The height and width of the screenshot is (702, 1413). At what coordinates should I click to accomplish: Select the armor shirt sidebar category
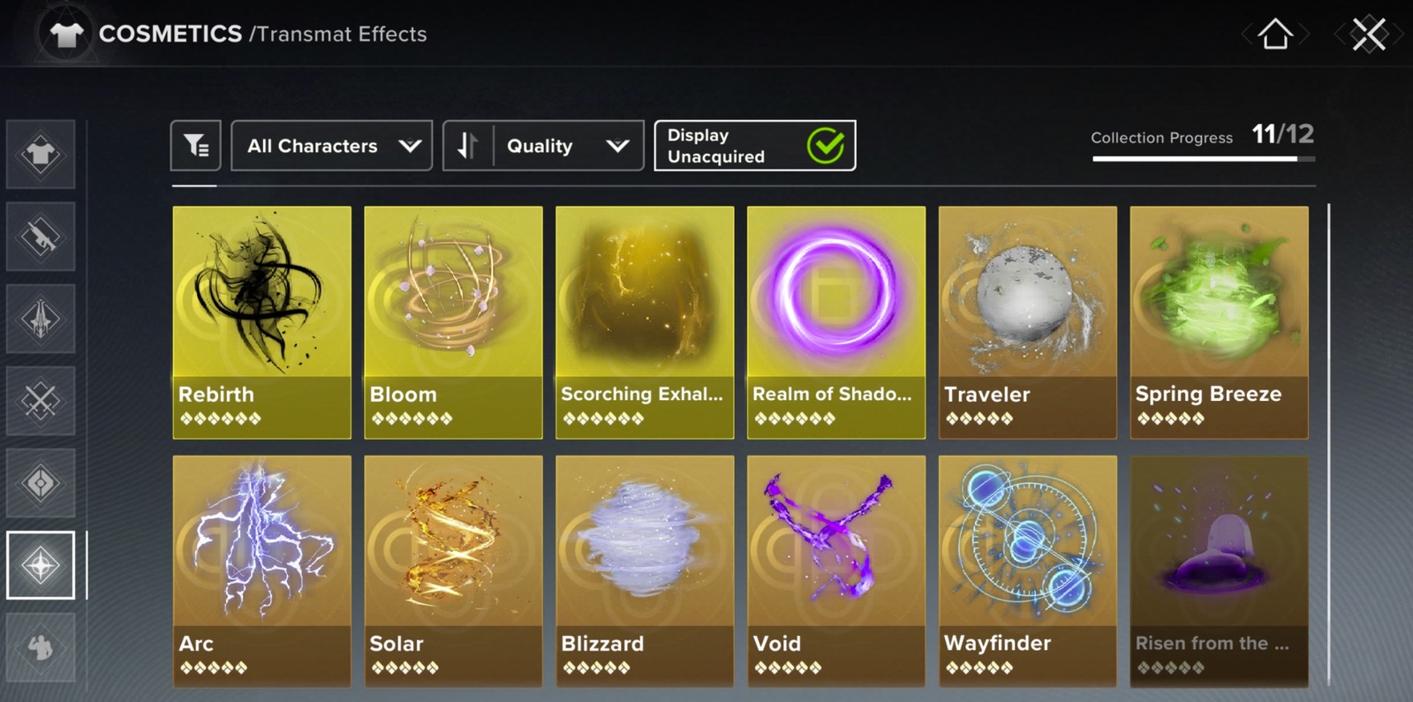(41, 155)
